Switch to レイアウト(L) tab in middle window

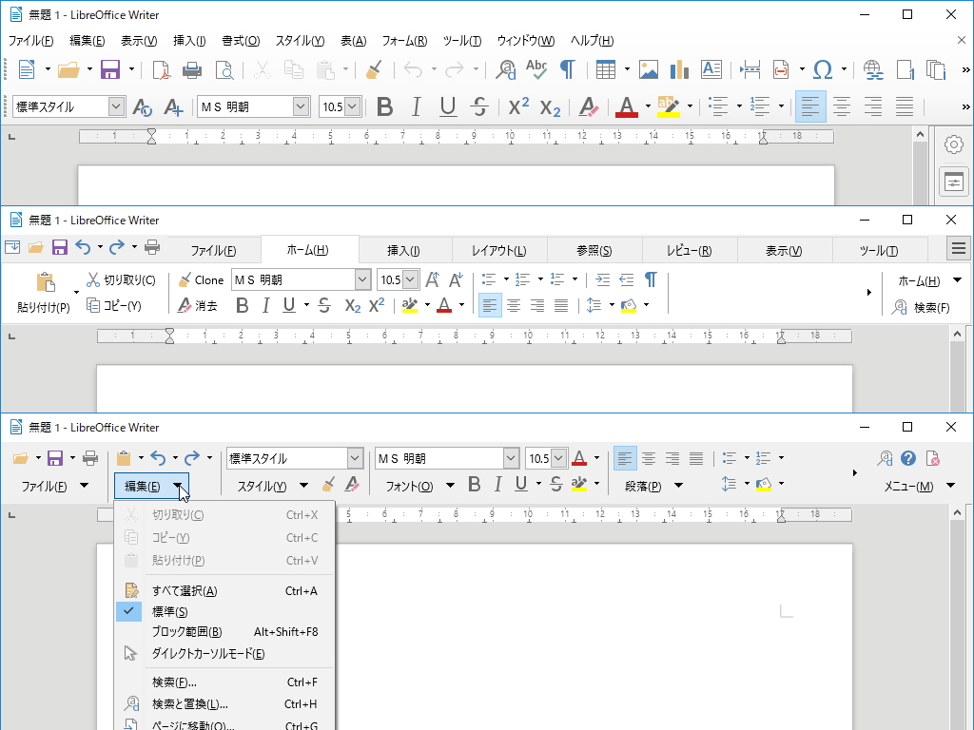click(498, 251)
